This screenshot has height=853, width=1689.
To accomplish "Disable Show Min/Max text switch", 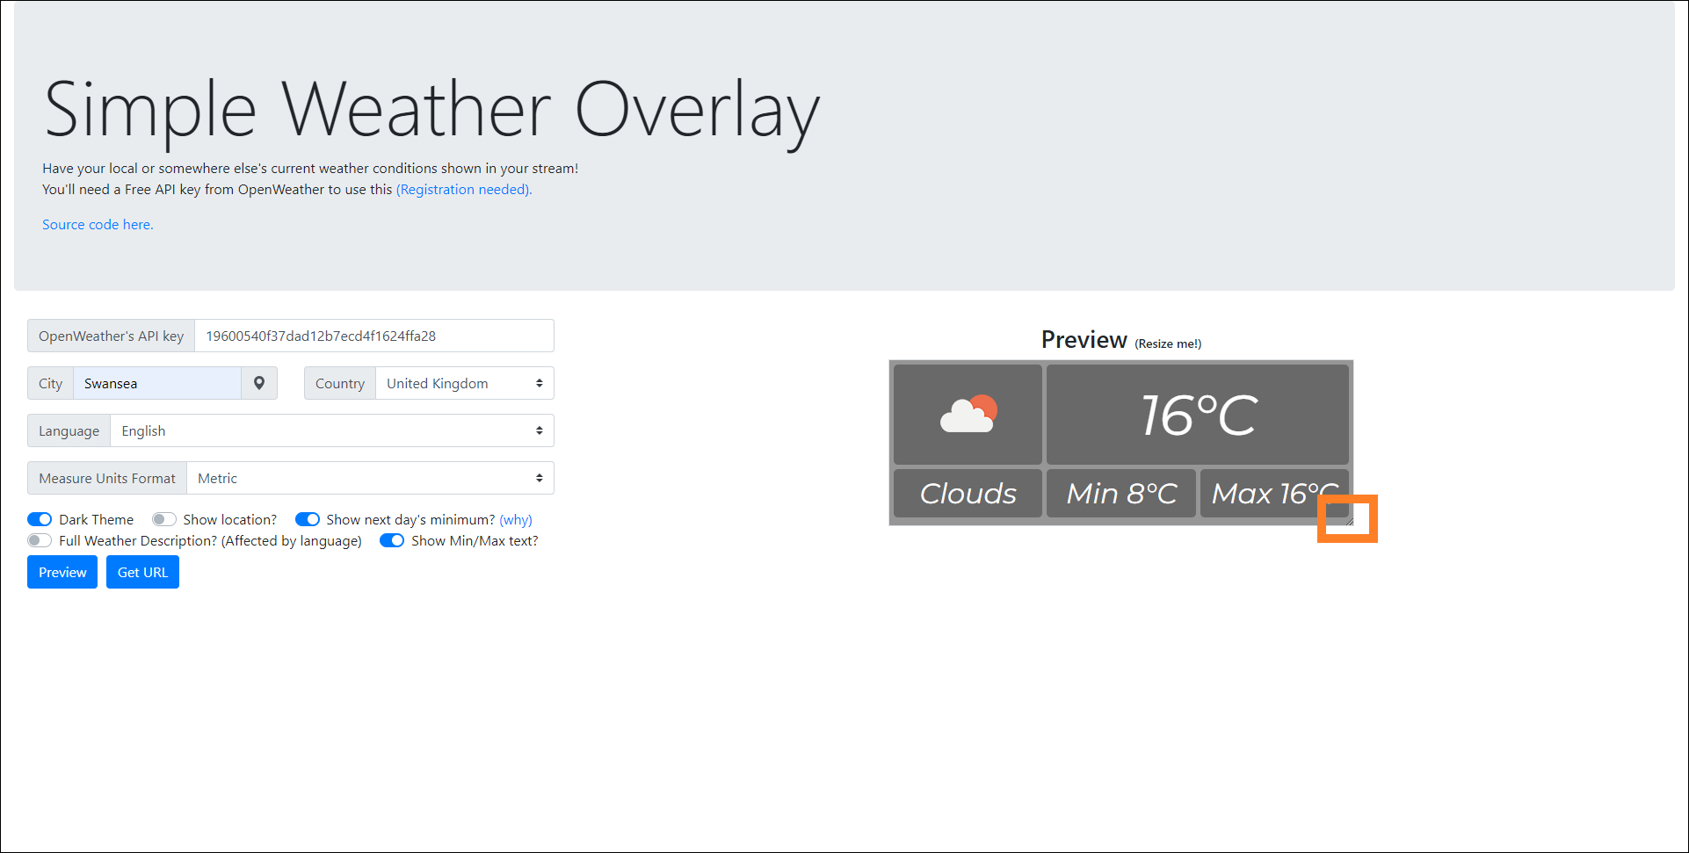I will [x=392, y=540].
